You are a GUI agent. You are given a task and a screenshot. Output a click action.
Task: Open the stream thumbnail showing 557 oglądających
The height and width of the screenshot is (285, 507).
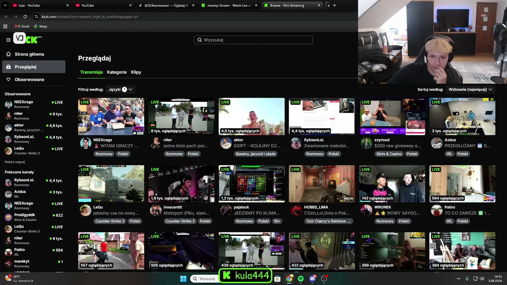(111, 251)
